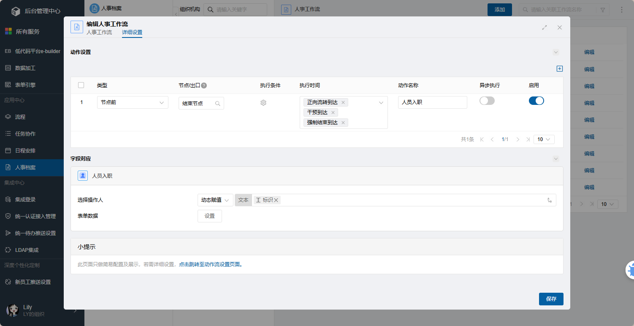Image resolution: width=634 pixels, height=326 pixels.
Task: Click the 动作名称 input field
Action: [x=432, y=102]
